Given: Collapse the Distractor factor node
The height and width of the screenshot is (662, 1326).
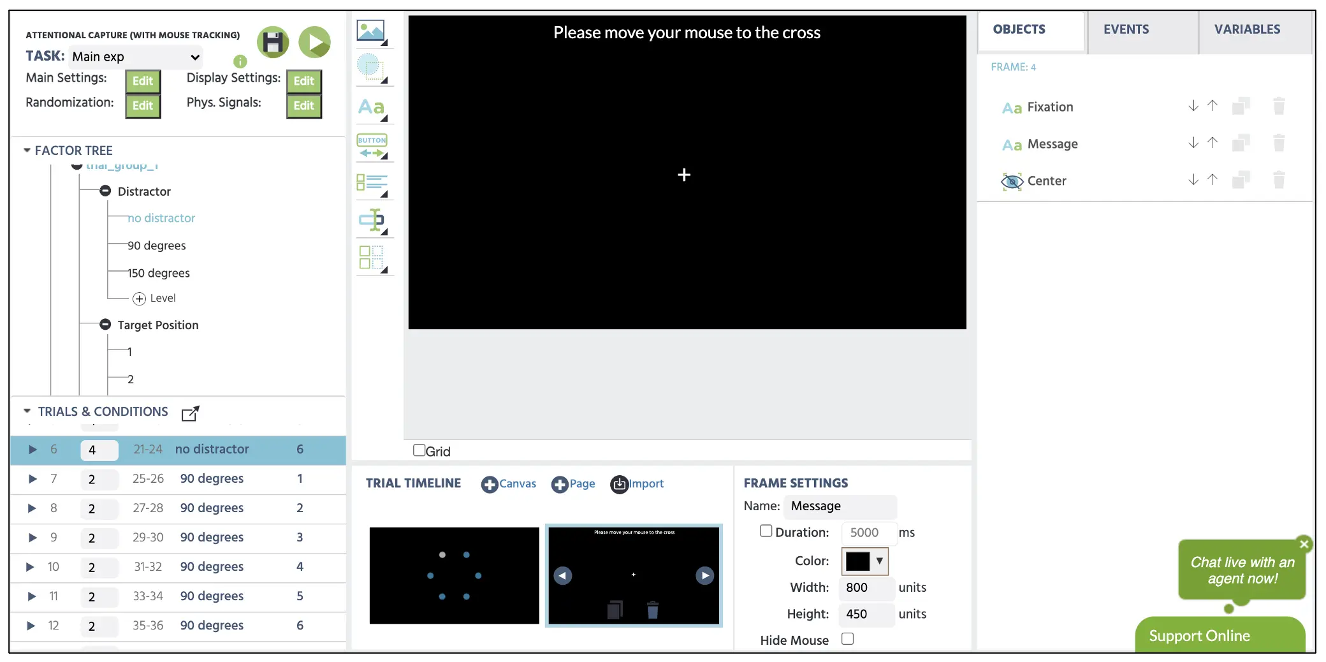Looking at the screenshot, I should [105, 191].
